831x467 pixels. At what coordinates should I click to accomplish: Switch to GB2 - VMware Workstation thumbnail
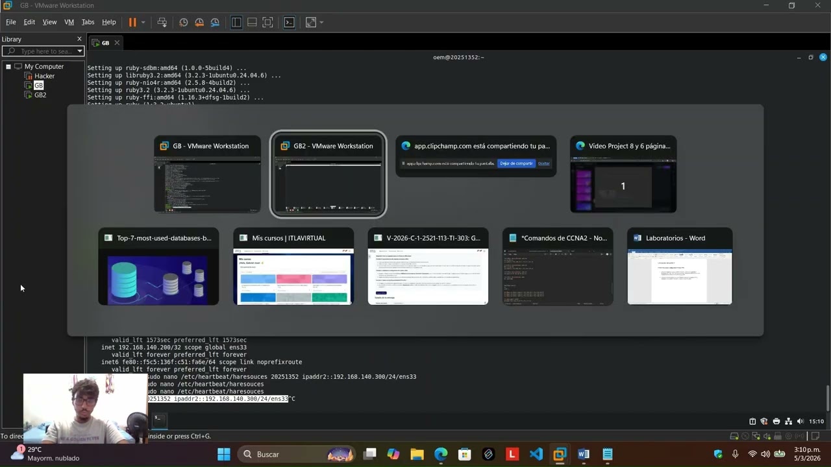(328, 174)
